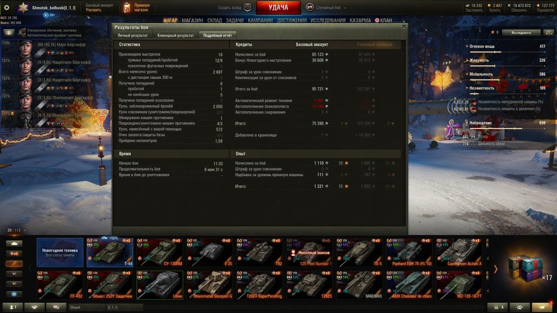Select the Löwe tank card
Image resolution: width=557 pixels, height=313 pixels.
pos(160,285)
